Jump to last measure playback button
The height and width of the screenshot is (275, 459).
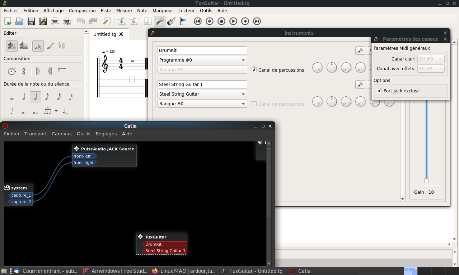point(257,21)
